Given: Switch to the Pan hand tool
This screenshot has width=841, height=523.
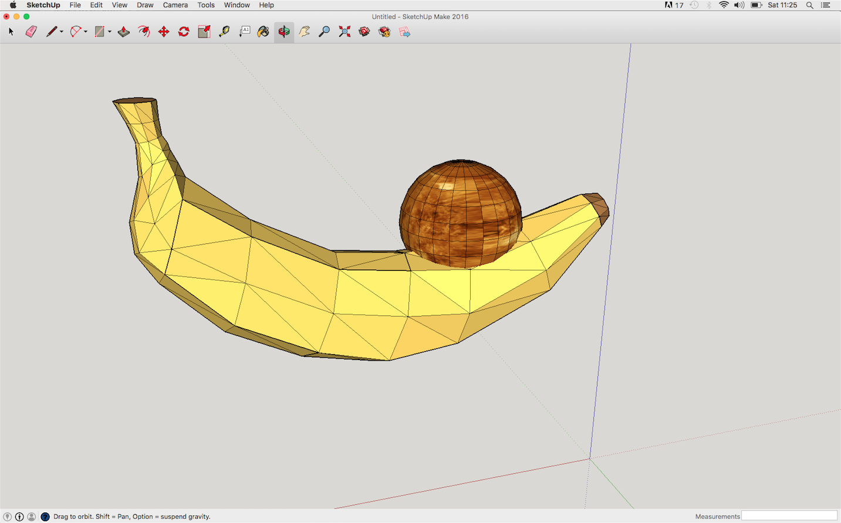Looking at the screenshot, I should 304,32.
